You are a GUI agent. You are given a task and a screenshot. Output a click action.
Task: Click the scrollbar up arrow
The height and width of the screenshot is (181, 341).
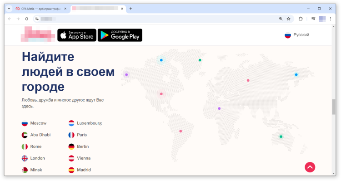click(x=334, y=27)
